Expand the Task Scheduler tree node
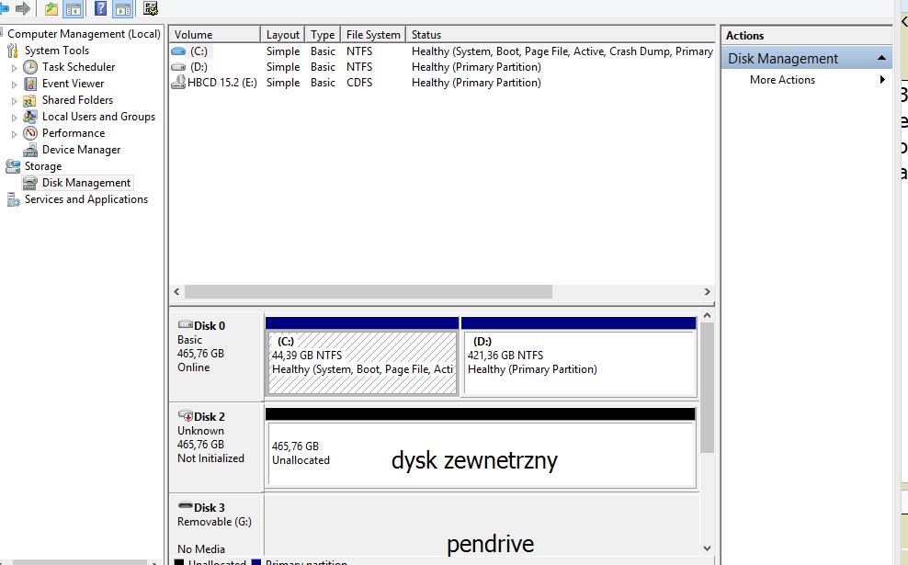 (15, 68)
